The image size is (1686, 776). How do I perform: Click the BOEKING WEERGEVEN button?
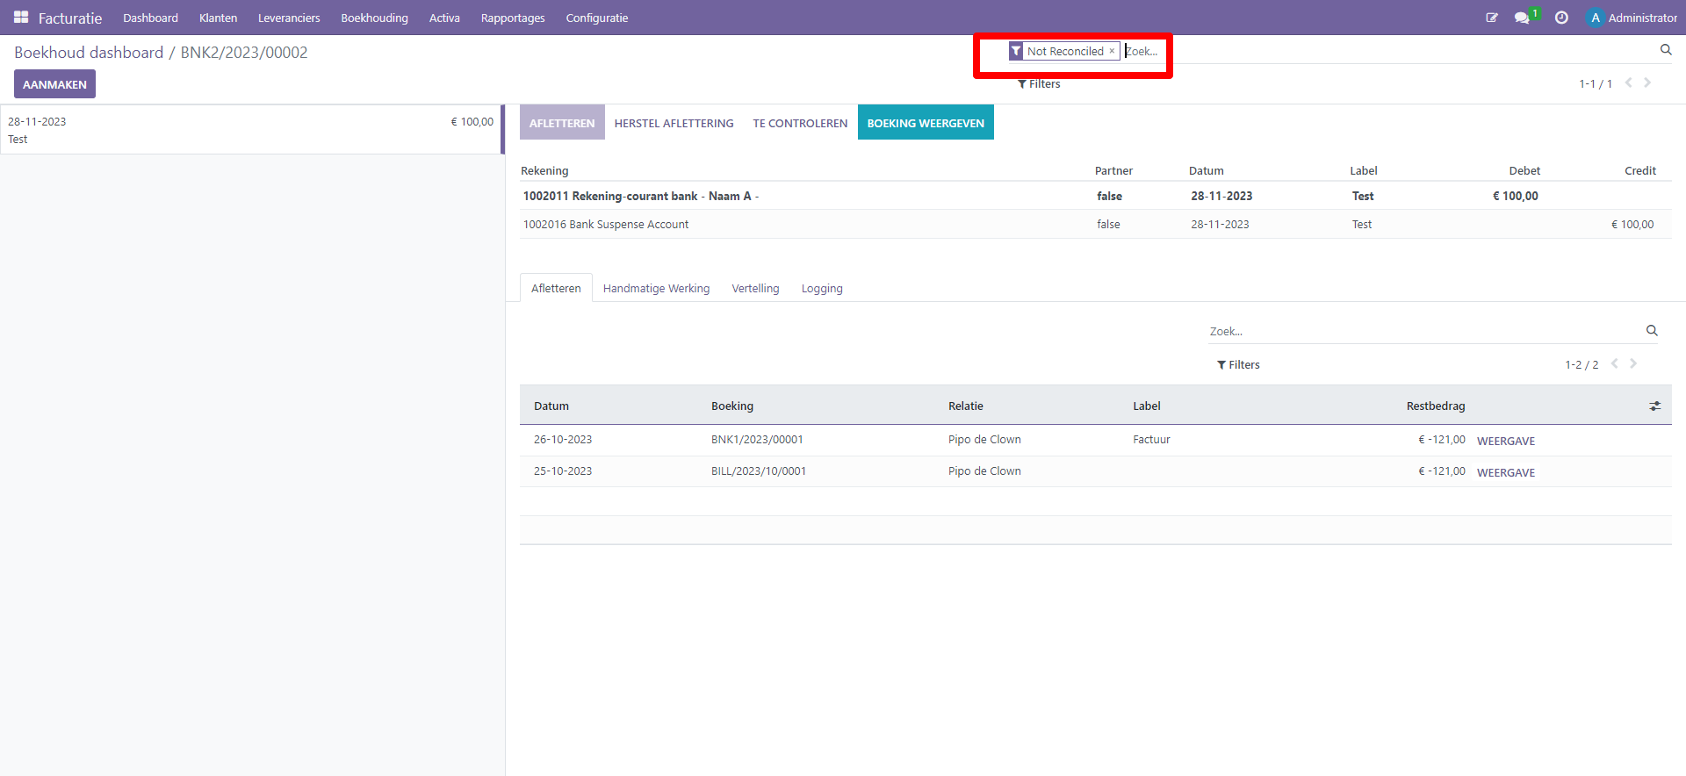pos(925,123)
